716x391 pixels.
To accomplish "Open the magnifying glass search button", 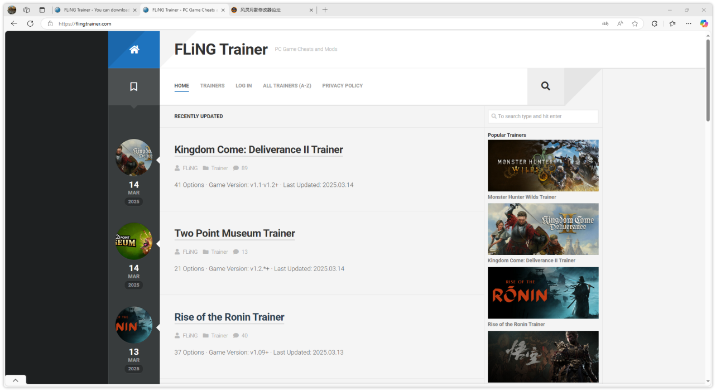I will [545, 86].
